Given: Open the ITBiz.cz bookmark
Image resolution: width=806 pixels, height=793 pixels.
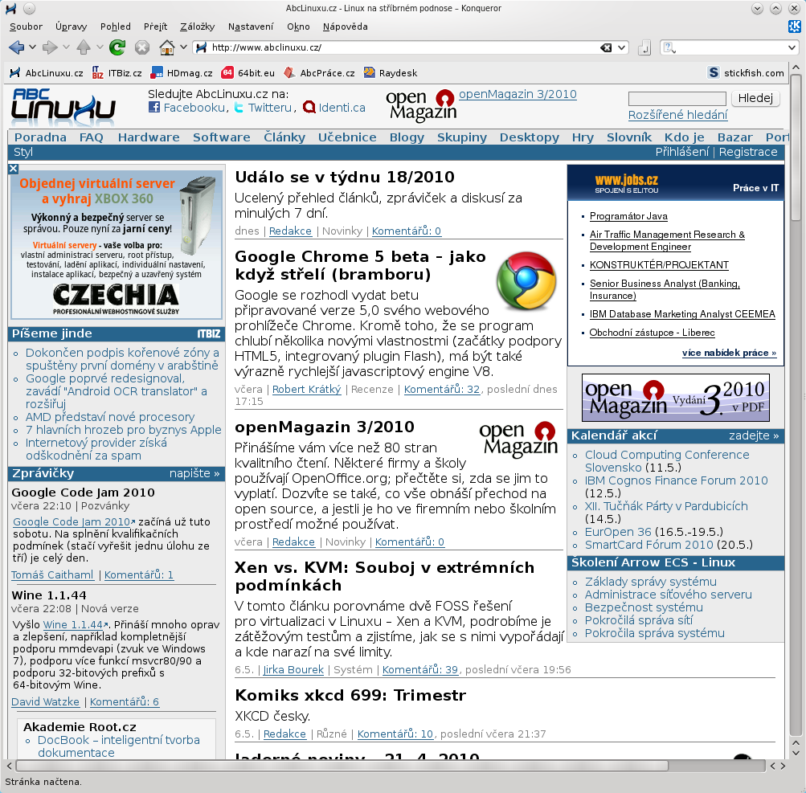Looking at the screenshot, I should pos(117,73).
